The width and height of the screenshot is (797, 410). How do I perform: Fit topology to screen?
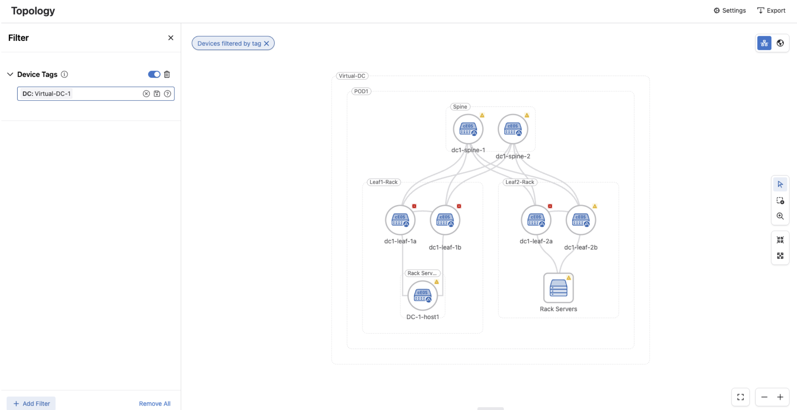click(x=741, y=397)
